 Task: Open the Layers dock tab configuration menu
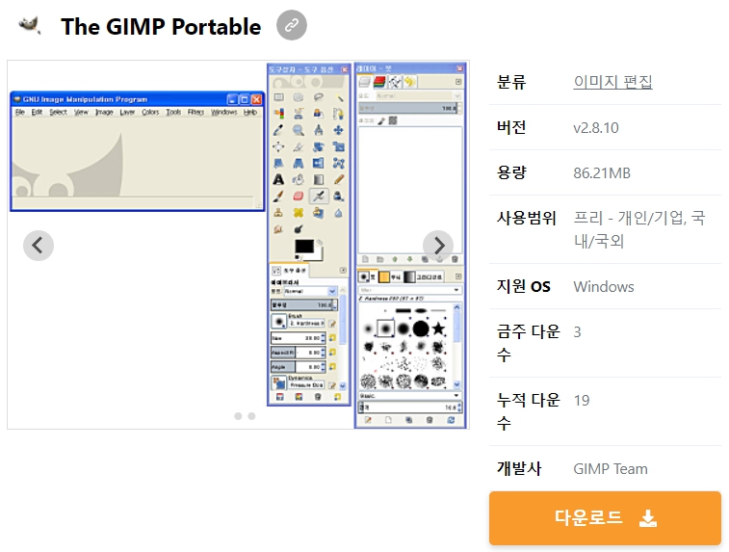coord(458,82)
